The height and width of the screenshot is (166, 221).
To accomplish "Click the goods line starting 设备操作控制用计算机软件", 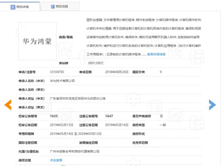I will click(x=143, y=37).
